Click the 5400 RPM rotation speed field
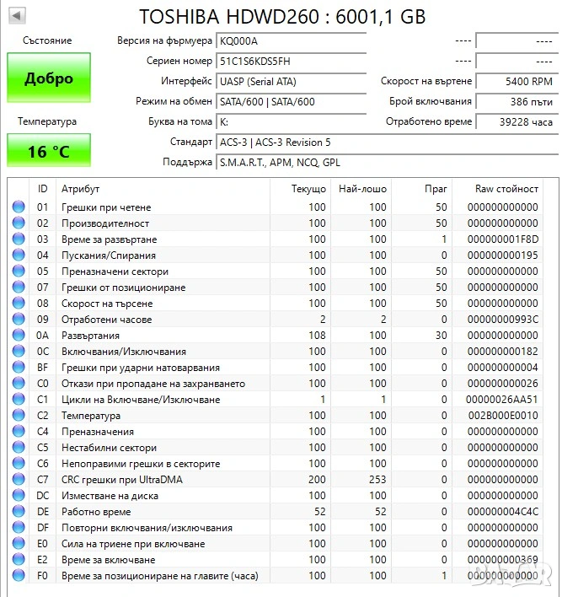The width and height of the screenshot is (562, 597). pyautogui.click(x=514, y=82)
